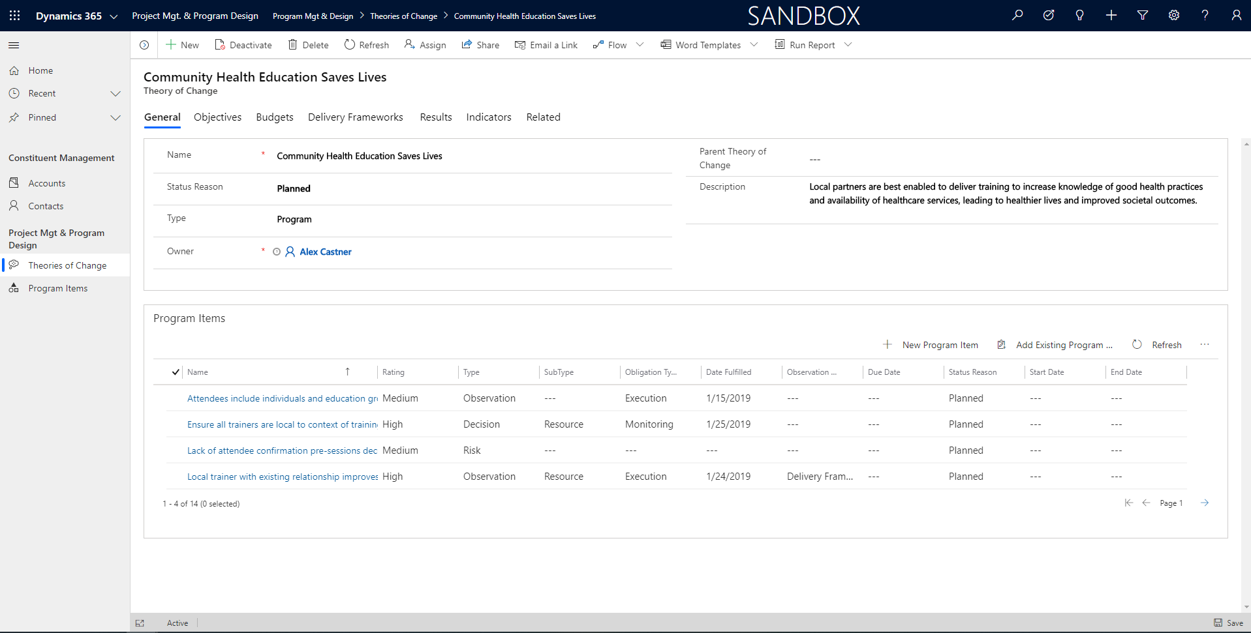Click Program Mgt & Design breadcrumb
This screenshot has width=1251, height=633.
[313, 16]
